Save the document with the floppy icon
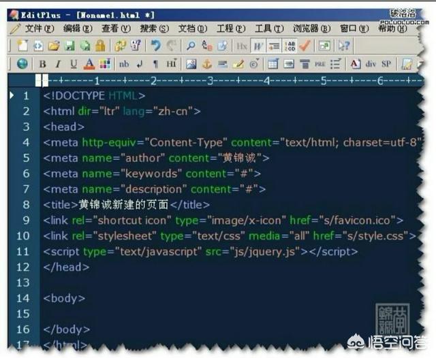 point(69,46)
